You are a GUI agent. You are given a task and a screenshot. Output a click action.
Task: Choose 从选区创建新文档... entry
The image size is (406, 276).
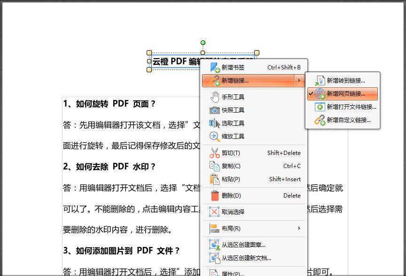click(x=255, y=258)
